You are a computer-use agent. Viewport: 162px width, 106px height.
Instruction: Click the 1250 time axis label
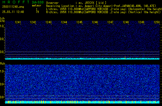pyautogui.click(x=157, y=22)
